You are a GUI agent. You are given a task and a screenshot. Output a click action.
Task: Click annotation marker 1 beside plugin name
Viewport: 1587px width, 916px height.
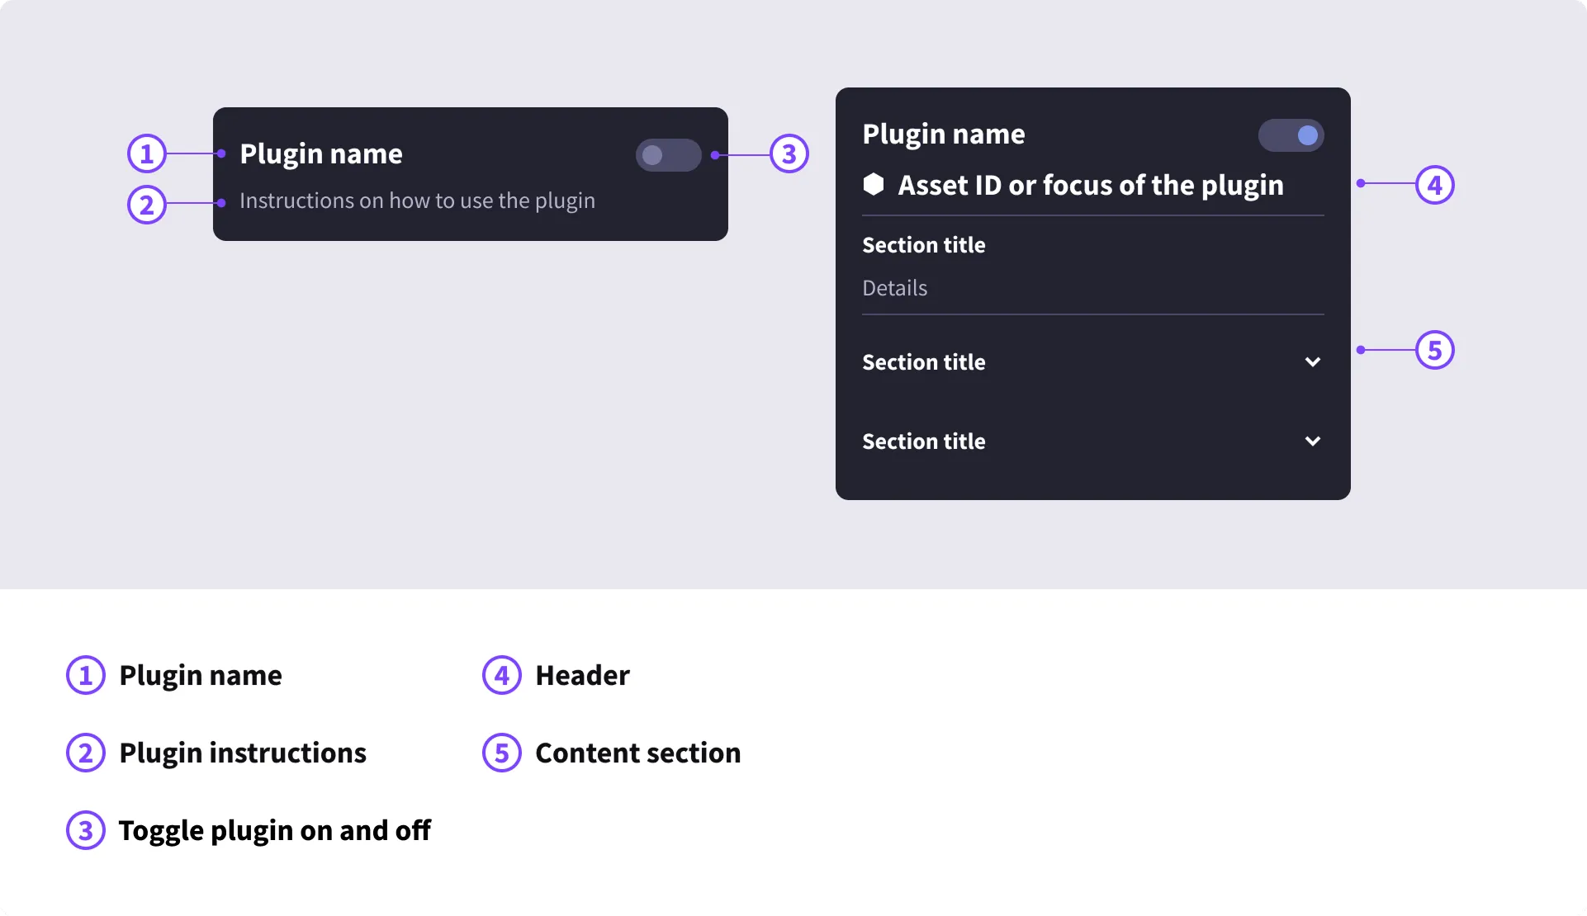[x=147, y=153]
